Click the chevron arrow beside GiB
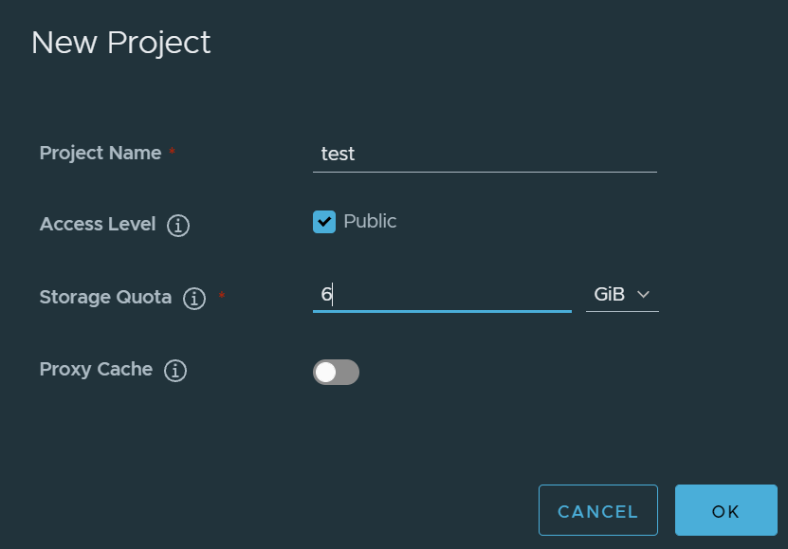Image resolution: width=788 pixels, height=549 pixels. pos(644,295)
